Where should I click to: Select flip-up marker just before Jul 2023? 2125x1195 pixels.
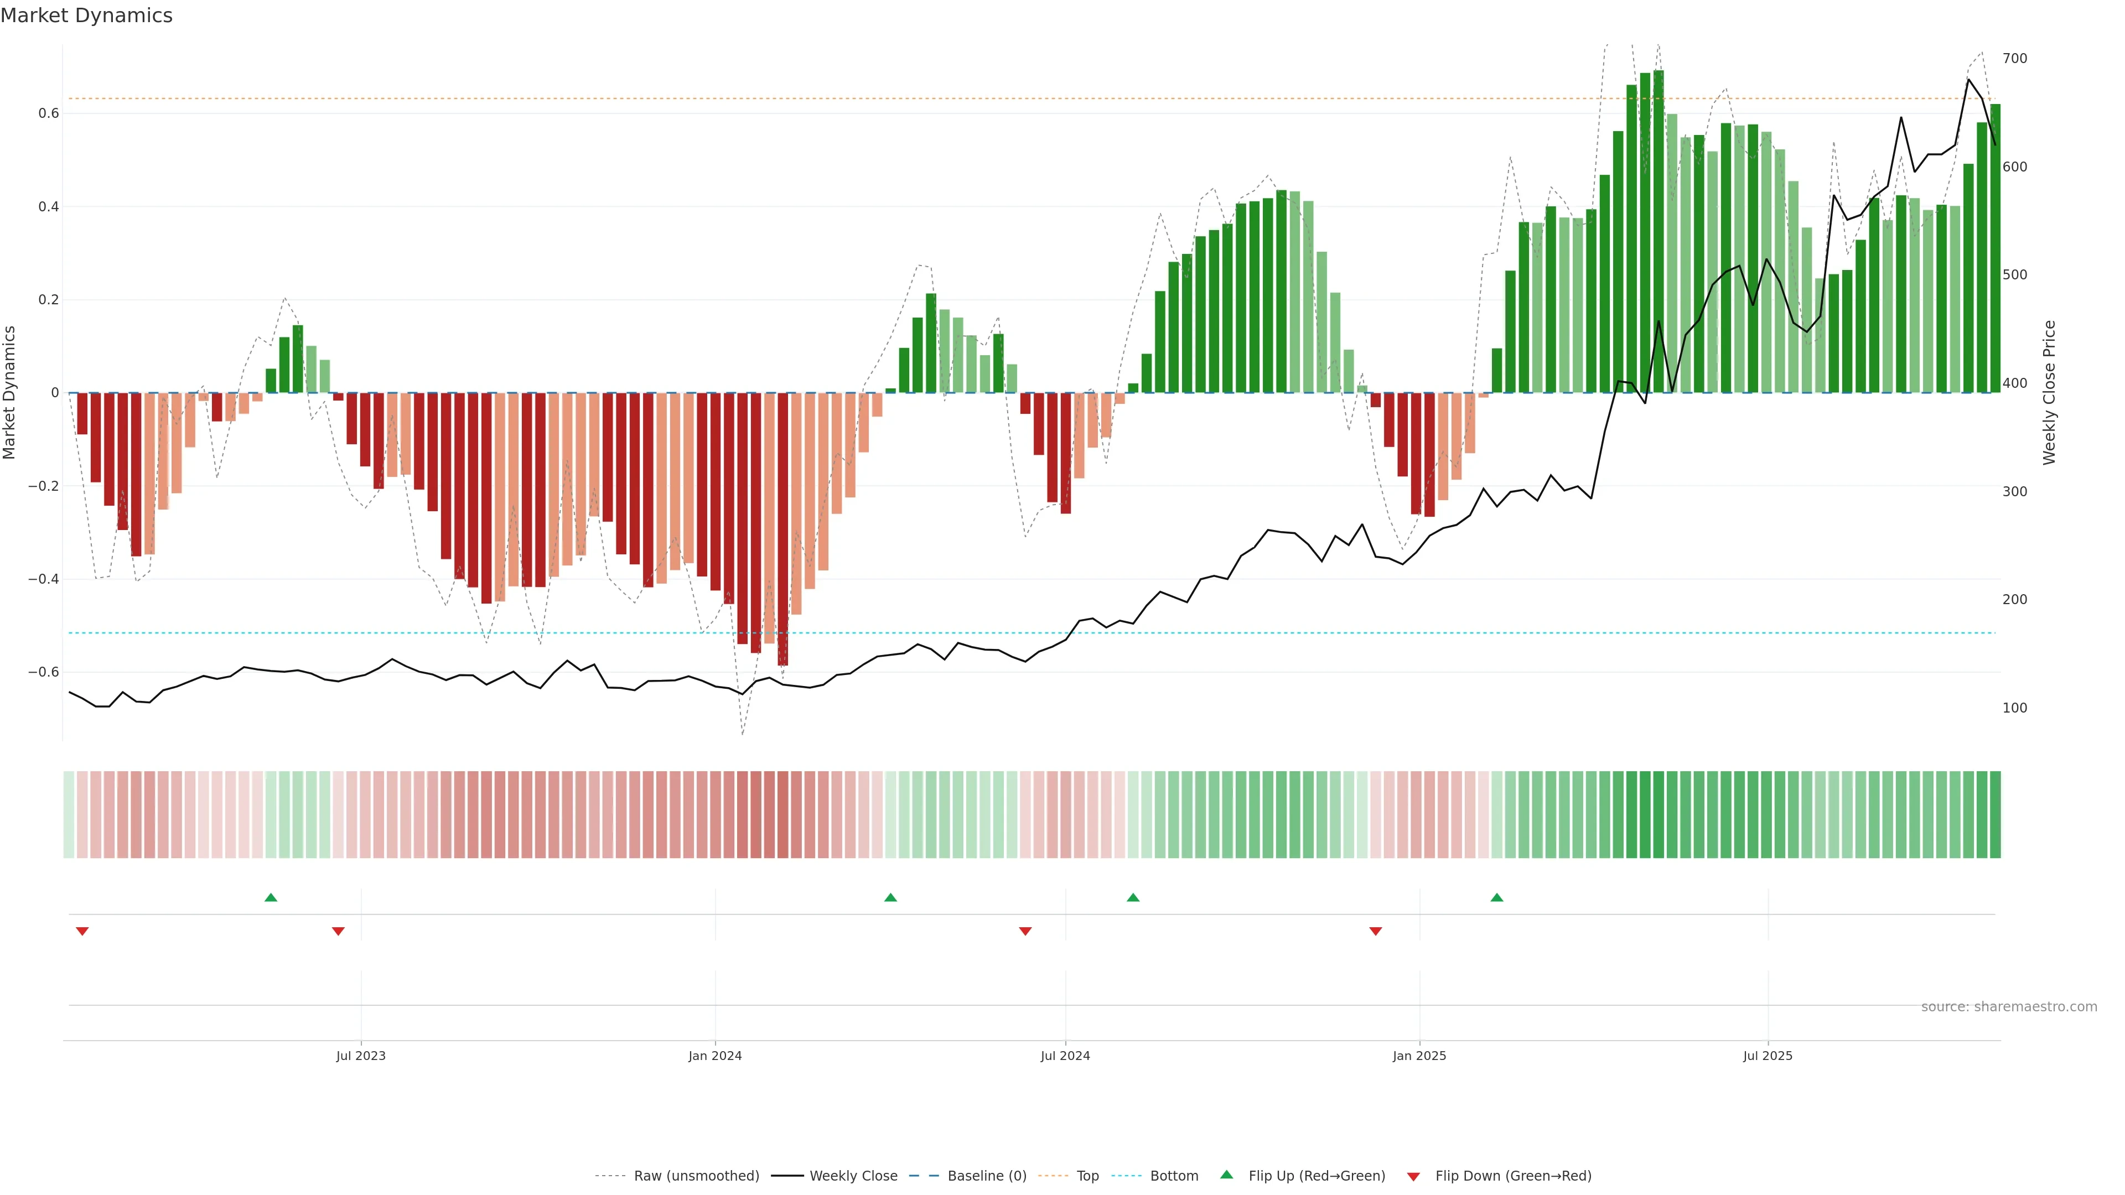pyautogui.click(x=271, y=897)
